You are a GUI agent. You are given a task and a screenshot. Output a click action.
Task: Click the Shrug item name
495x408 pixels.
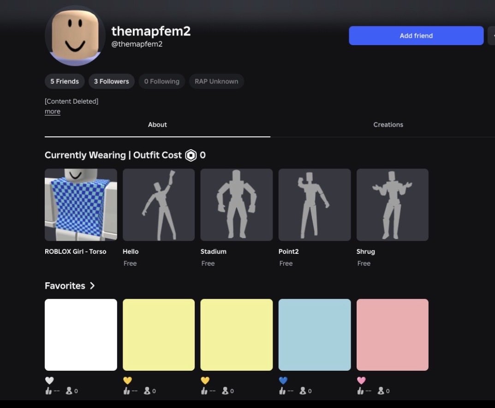click(365, 251)
